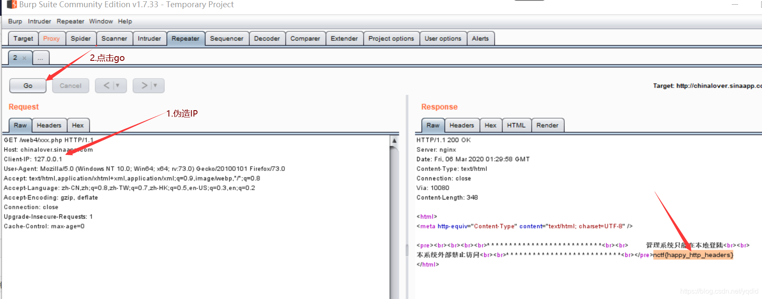Select the Request Raw tab
The image size is (762, 299).
[20, 125]
